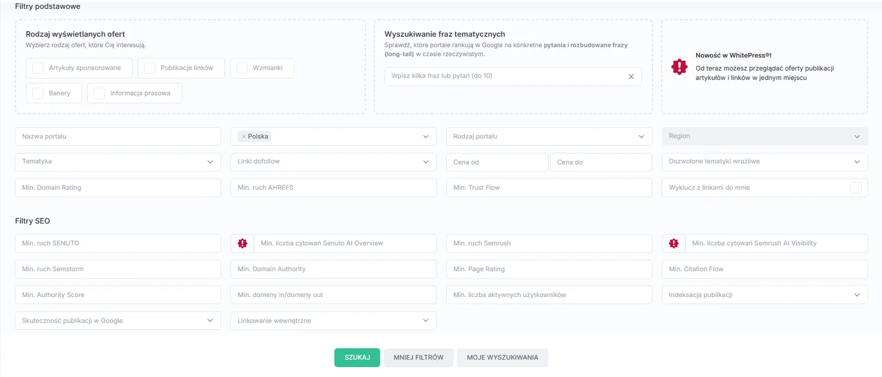
Task: Focus Min. liczba cytowań Senuto AI Overview input
Action: pyautogui.click(x=345, y=243)
